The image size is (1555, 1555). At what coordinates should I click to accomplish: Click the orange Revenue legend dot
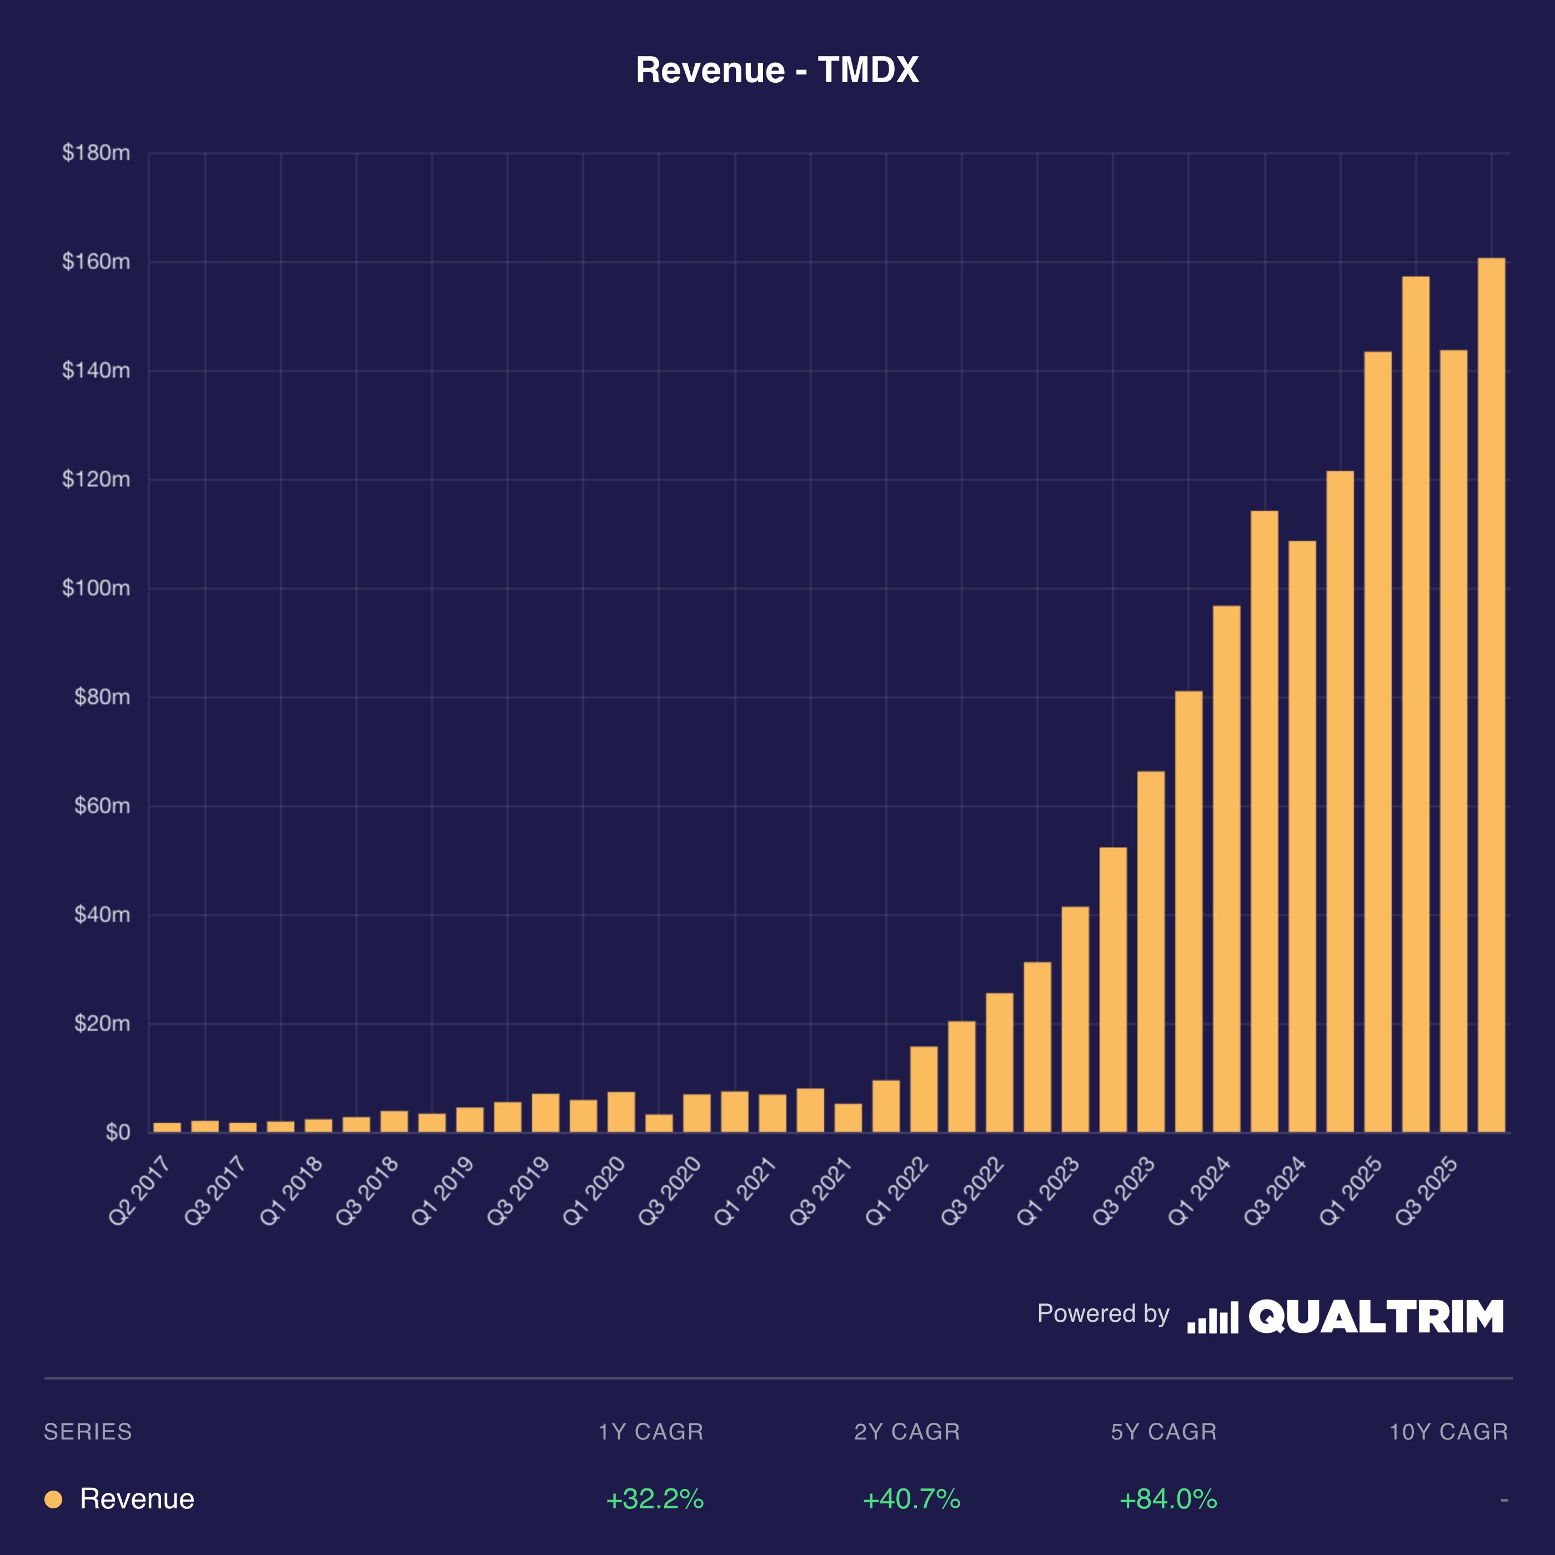pos(53,1499)
